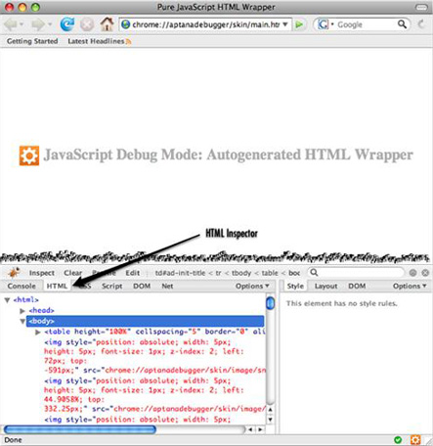Image resolution: width=433 pixels, height=446 pixels.
Task: Click the JavaScript Debug Mode heading text
Action: (x=229, y=155)
